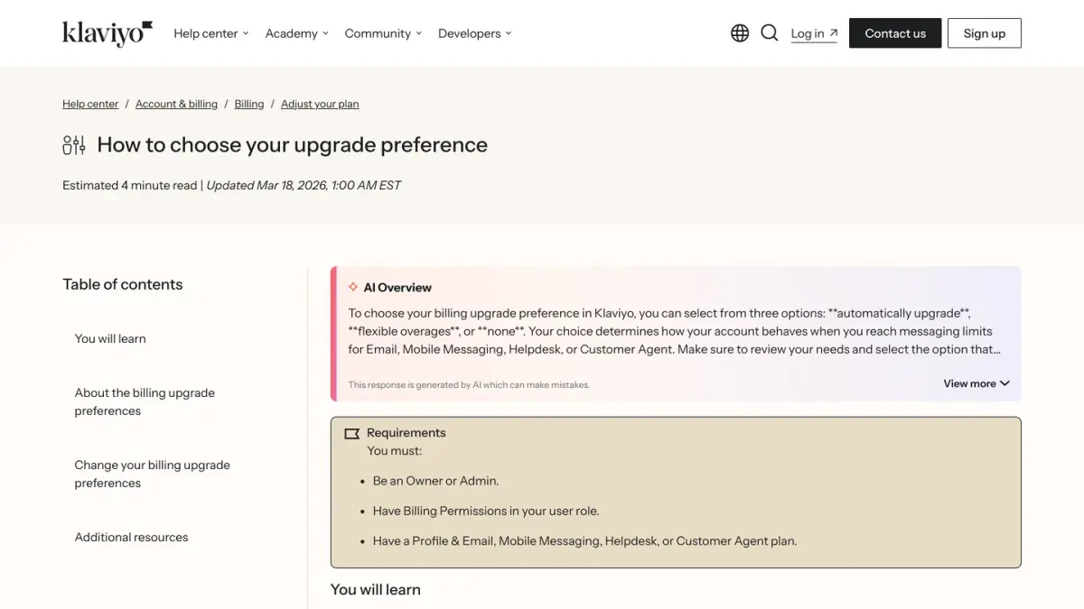The width and height of the screenshot is (1084, 609).
Task: Click the Contact us button
Action: [895, 33]
